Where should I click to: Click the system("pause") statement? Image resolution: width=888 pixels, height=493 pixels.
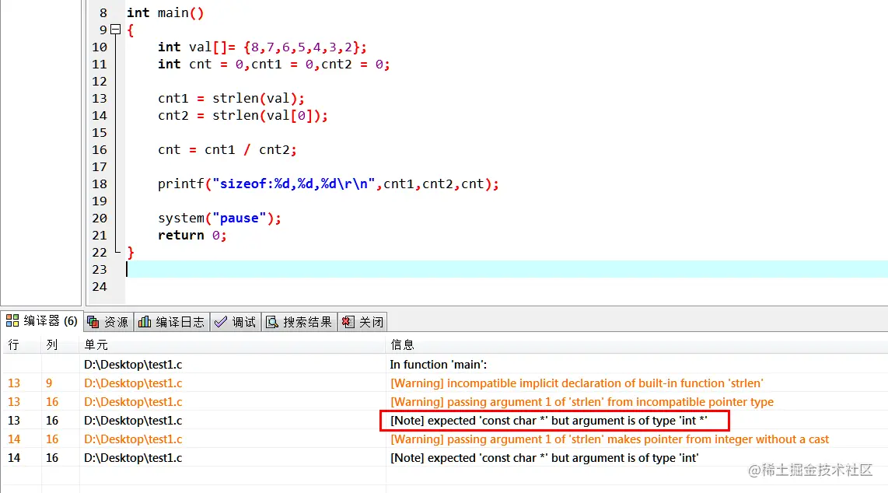219,218
